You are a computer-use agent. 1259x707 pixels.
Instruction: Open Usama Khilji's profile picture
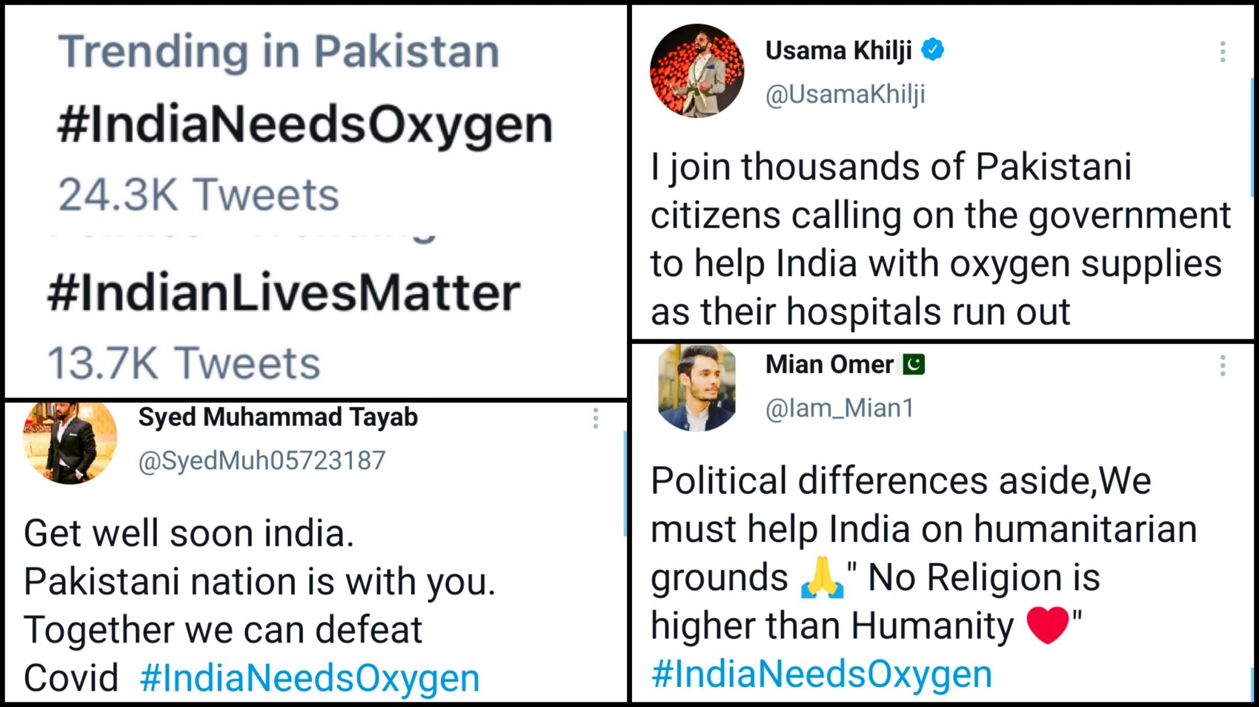(696, 71)
